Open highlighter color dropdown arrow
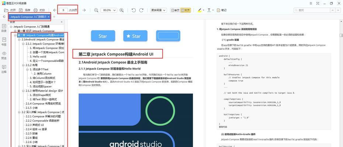The width and height of the screenshot is (343, 147). 204,10
